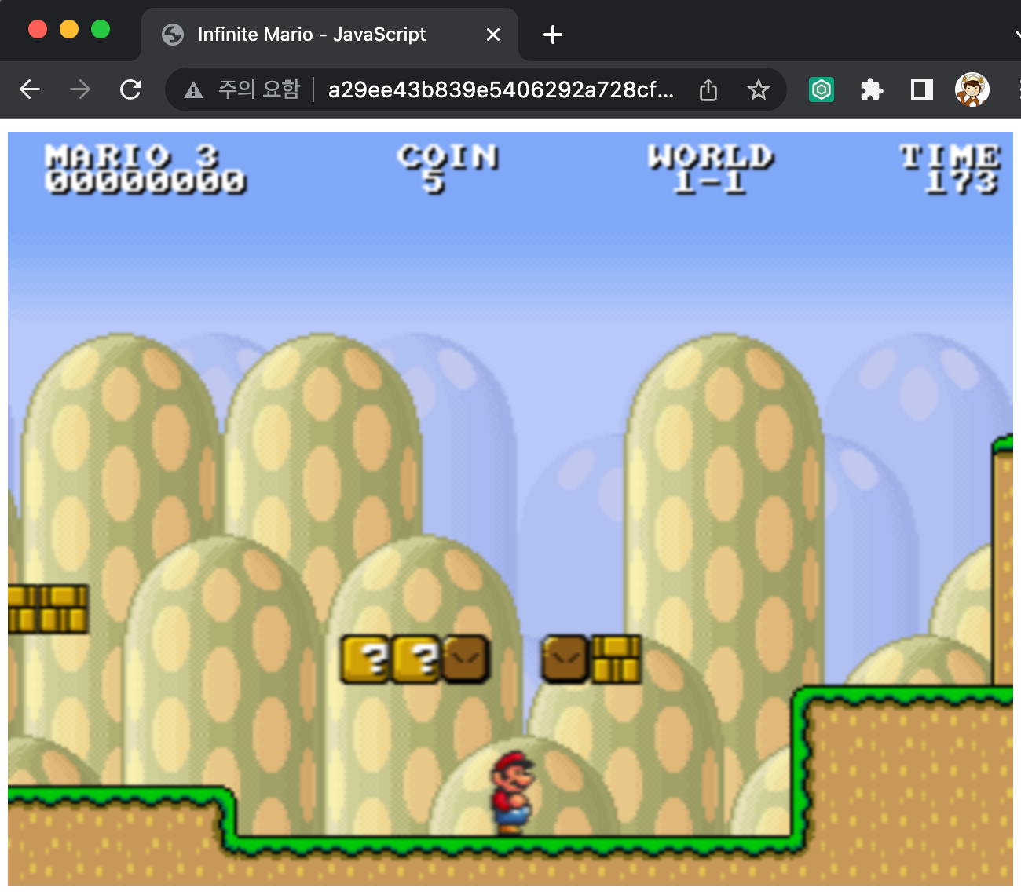Toggle the browser side panel icon

pyautogui.click(x=922, y=89)
